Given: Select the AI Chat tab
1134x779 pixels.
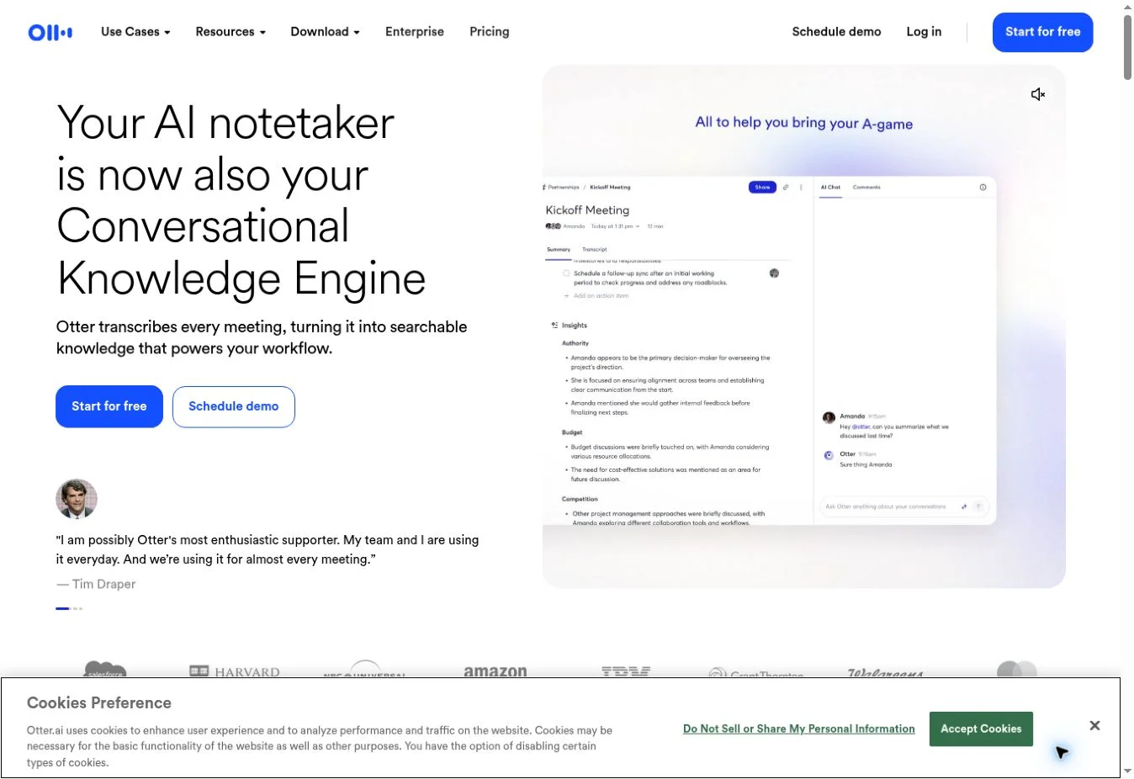Looking at the screenshot, I should click(x=830, y=188).
